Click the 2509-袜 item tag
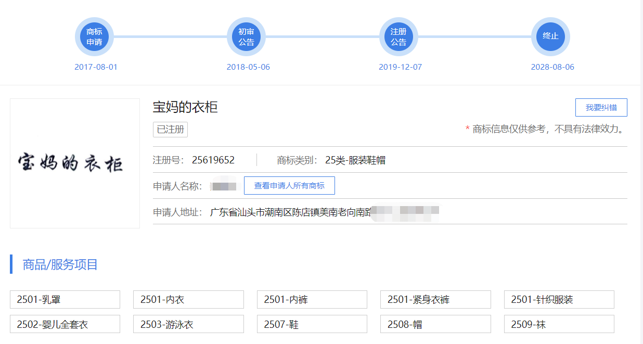The height and width of the screenshot is (344, 643). (x=559, y=324)
